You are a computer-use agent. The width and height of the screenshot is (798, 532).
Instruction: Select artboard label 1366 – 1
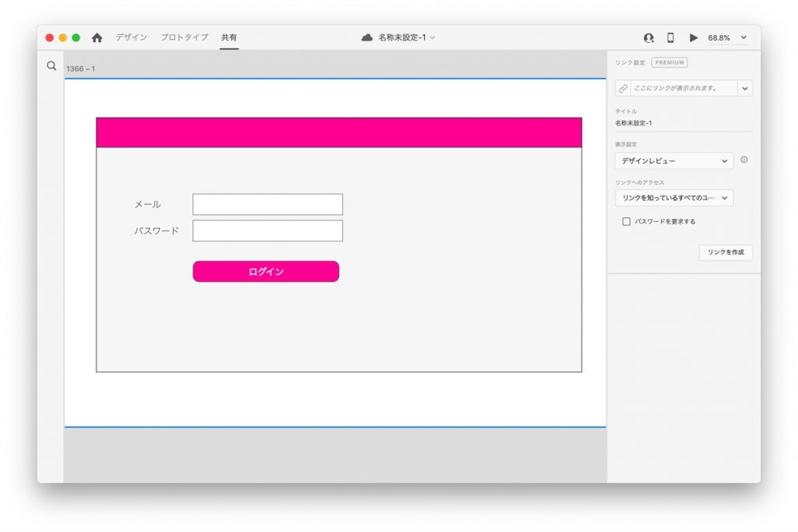pos(80,69)
